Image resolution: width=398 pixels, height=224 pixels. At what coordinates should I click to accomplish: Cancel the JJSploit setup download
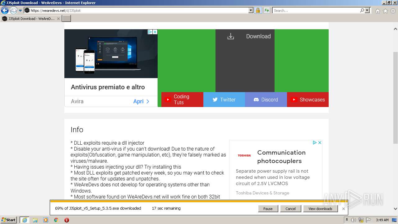click(x=290, y=209)
